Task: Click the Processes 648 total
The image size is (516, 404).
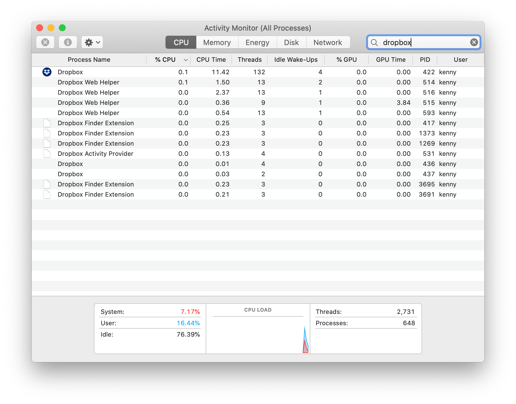Action: tap(409, 323)
